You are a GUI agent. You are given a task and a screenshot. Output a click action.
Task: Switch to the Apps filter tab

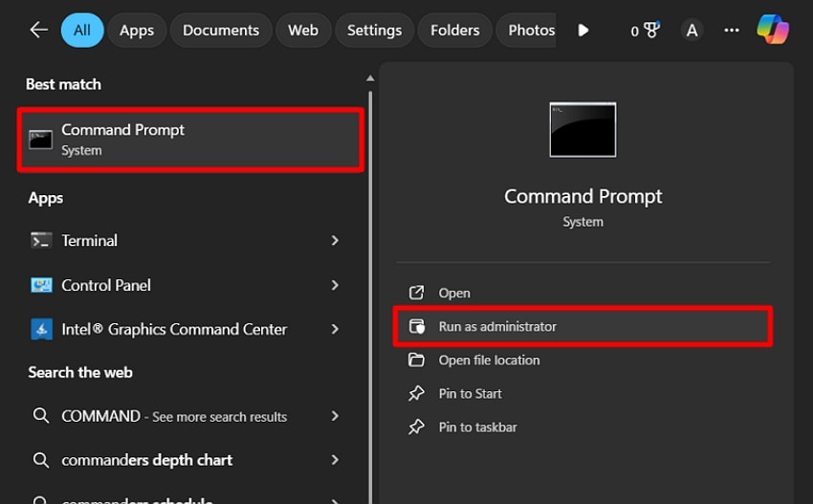(x=137, y=30)
